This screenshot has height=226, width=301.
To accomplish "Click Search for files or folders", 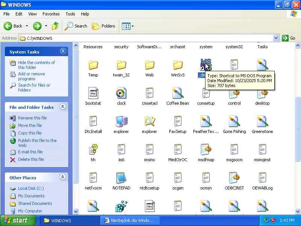I will pos(34,87).
